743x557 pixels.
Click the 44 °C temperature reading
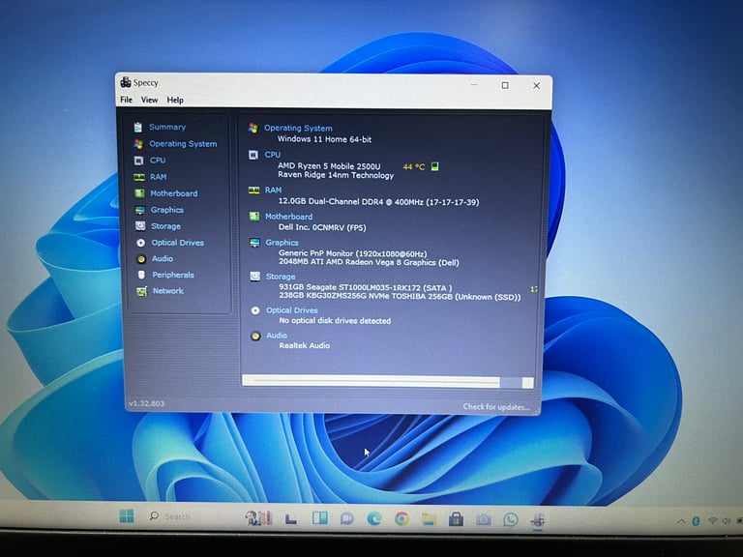[414, 166]
